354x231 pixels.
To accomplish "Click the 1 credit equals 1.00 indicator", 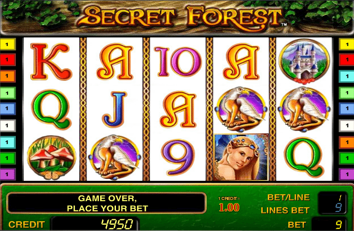I will click(x=229, y=204).
